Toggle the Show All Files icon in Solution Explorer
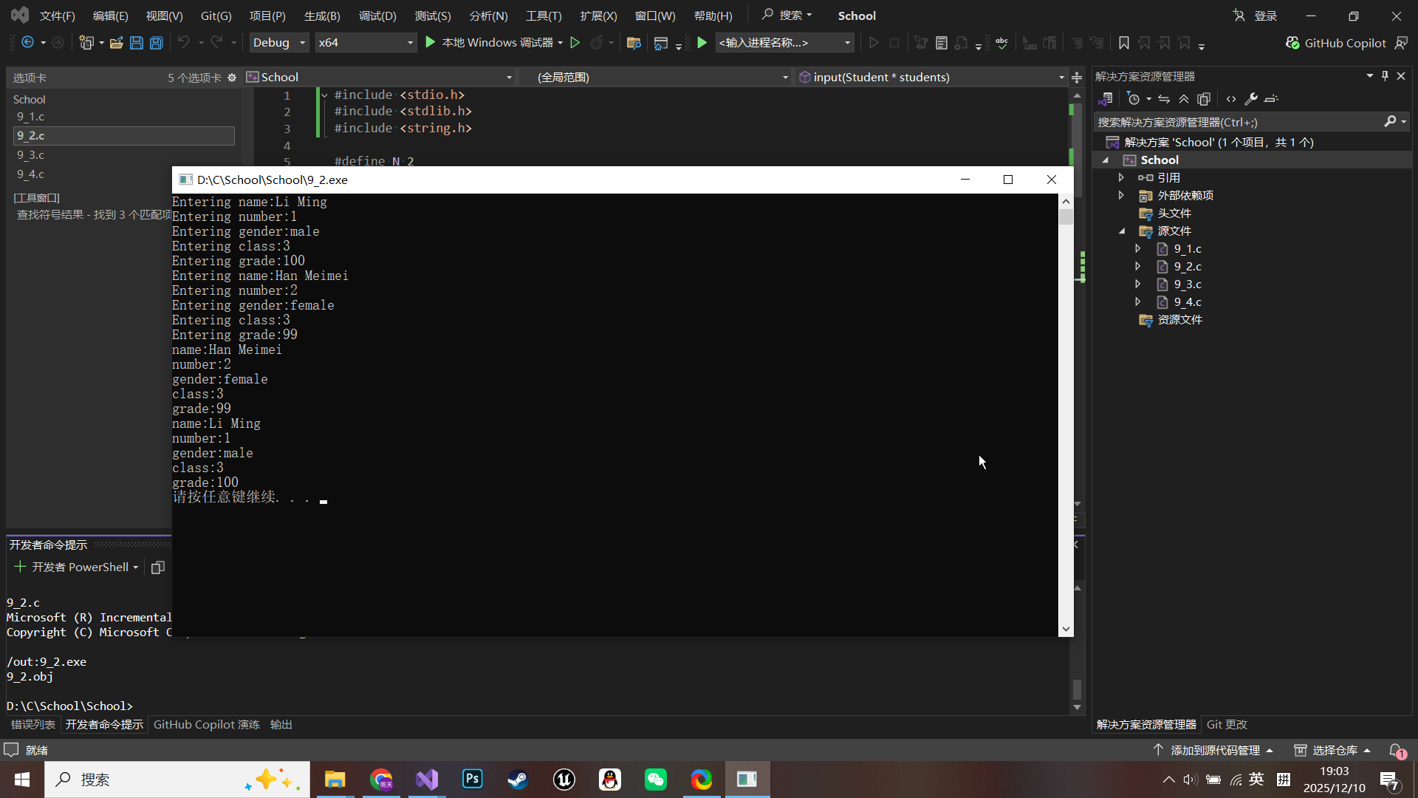This screenshot has width=1418, height=798. coord(1204,99)
